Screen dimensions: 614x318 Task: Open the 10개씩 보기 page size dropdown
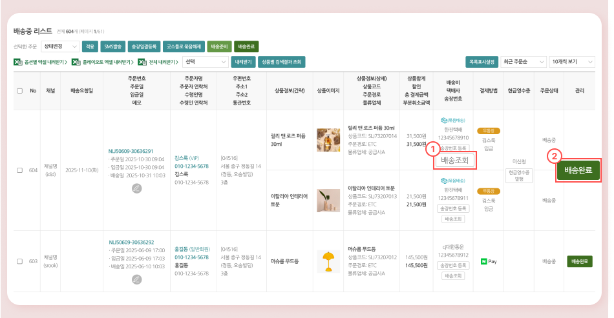[573, 62]
